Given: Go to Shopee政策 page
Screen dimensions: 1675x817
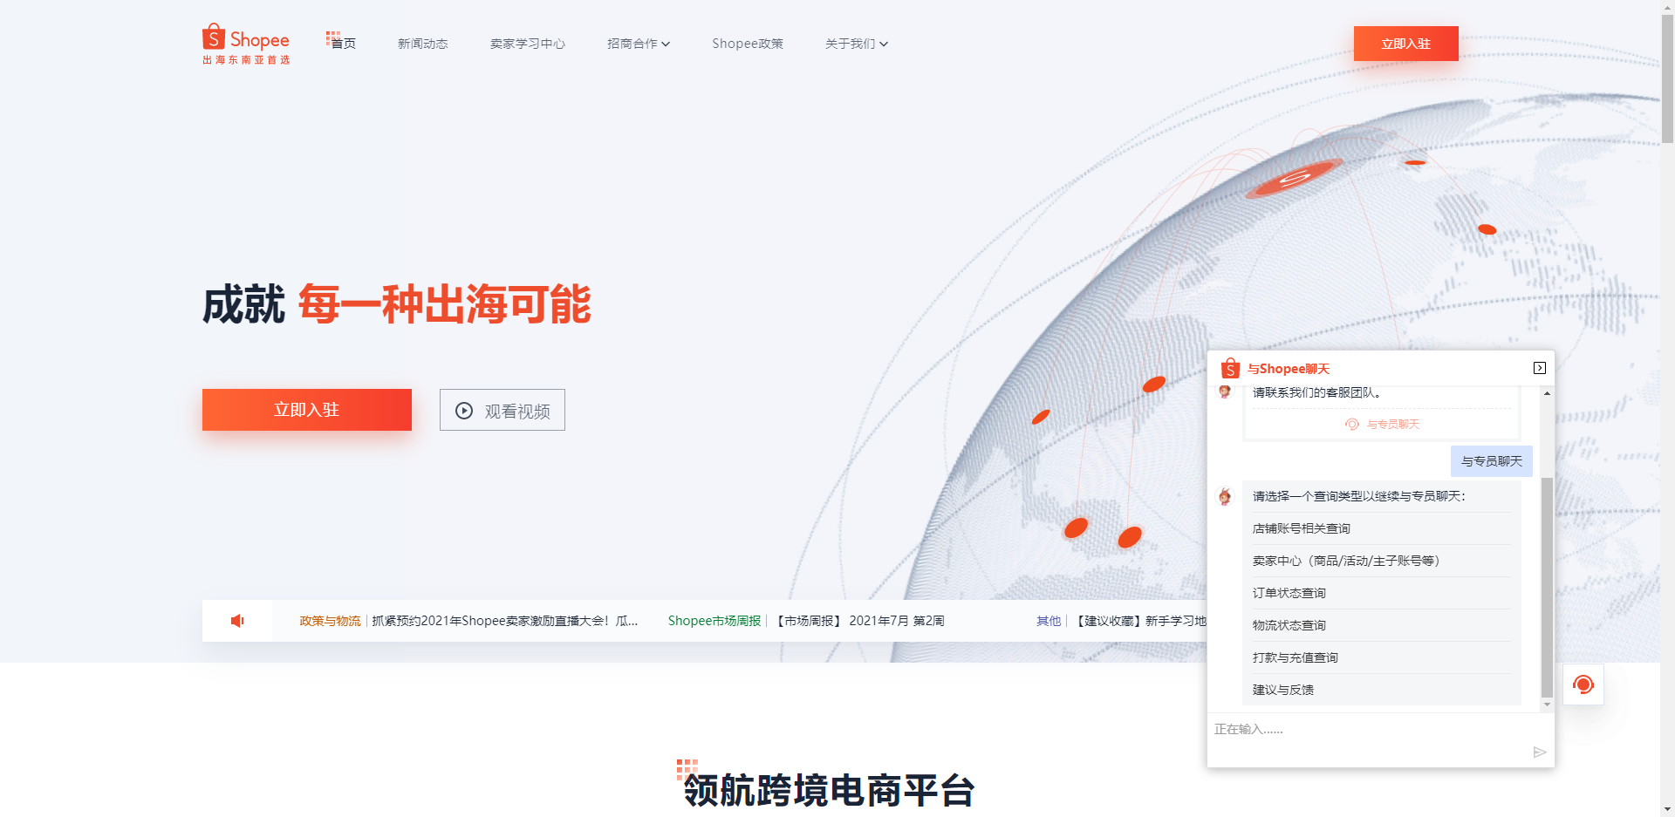Looking at the screenshot, I should pos(747,44).
